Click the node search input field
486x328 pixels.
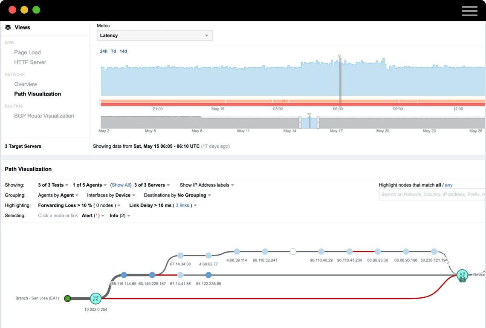coord(431,195)
